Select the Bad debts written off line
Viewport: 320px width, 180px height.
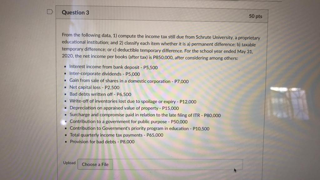(x=99, y=94)
